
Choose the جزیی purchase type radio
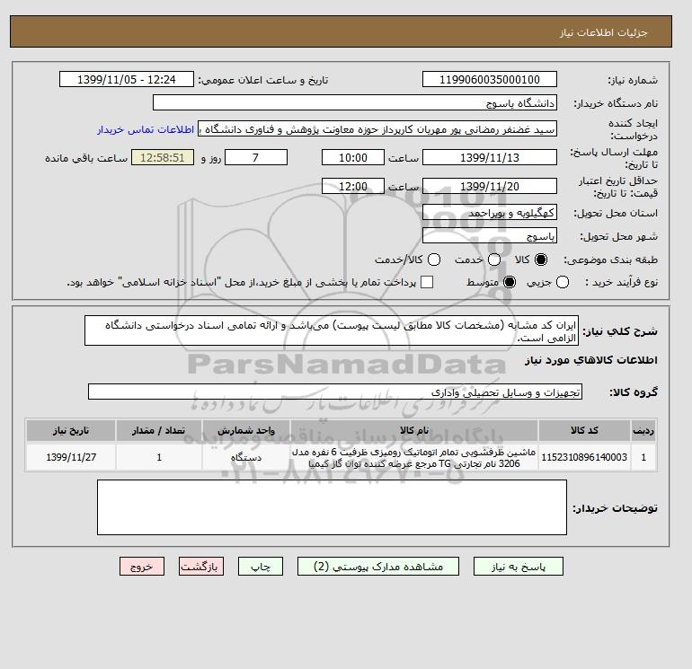point(563,282)
